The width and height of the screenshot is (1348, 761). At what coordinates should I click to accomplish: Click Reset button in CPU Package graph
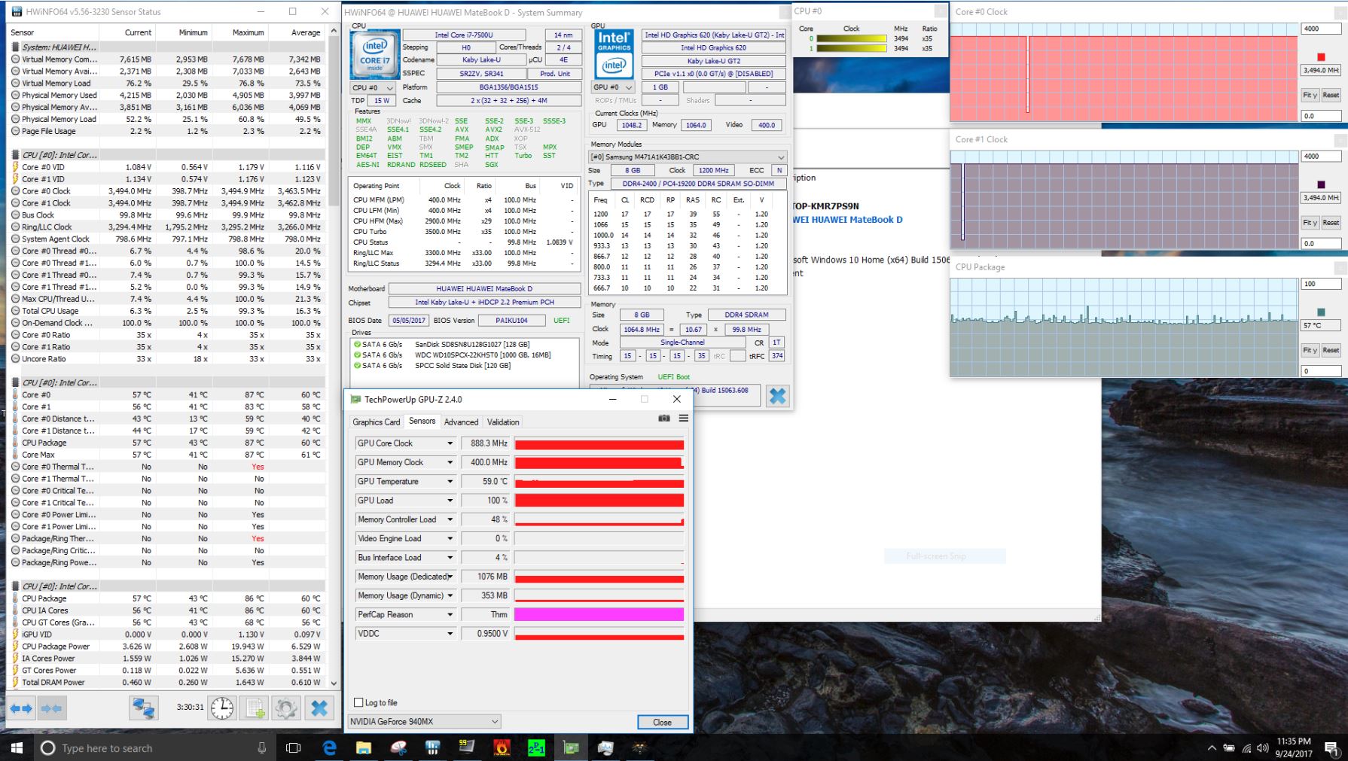[1331, 350]
